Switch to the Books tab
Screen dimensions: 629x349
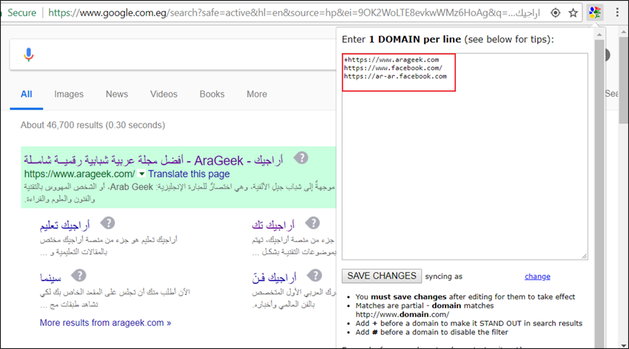212,94
